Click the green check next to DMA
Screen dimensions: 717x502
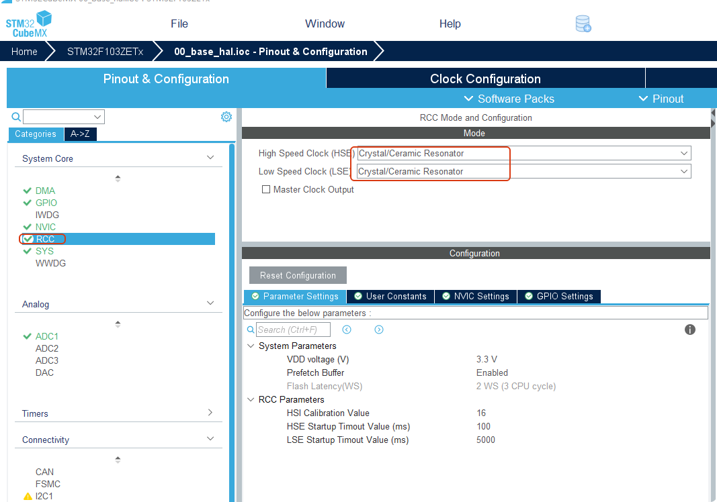[x=28, y=191]
